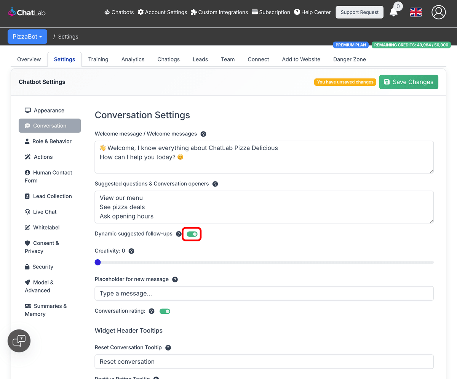Click the Lead Collection sidebar icon

pos(27,196)
